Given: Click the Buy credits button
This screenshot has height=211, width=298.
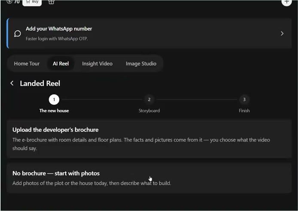Looking at the screenshot, I should click(x=32, y=2).
